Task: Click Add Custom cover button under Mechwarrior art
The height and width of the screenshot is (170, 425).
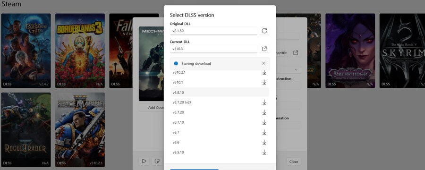Action: (152, 107)
